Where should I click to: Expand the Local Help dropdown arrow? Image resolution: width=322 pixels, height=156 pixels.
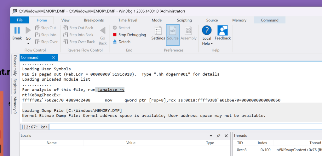tap(211, 44)
